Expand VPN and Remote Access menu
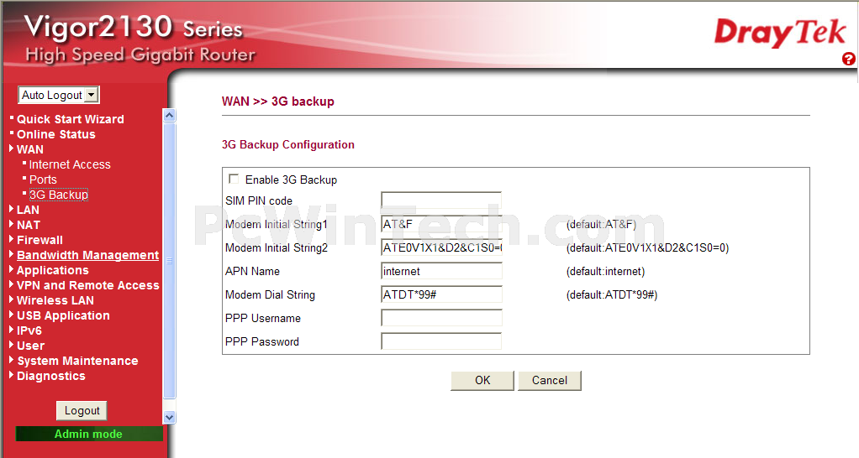Image resolution: width=859 pixels, height=458 pixels. pos(87,285)
